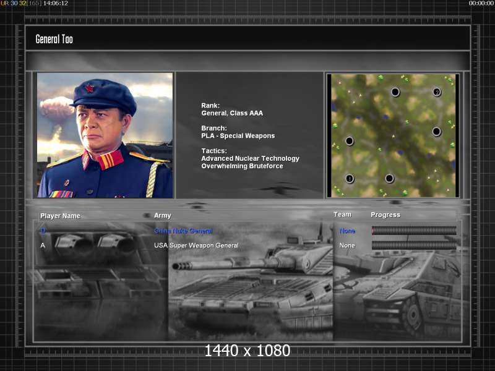Click the 'Progress' column header
Viewport: 495px width, 371px height.
click(x=385, y=215)
